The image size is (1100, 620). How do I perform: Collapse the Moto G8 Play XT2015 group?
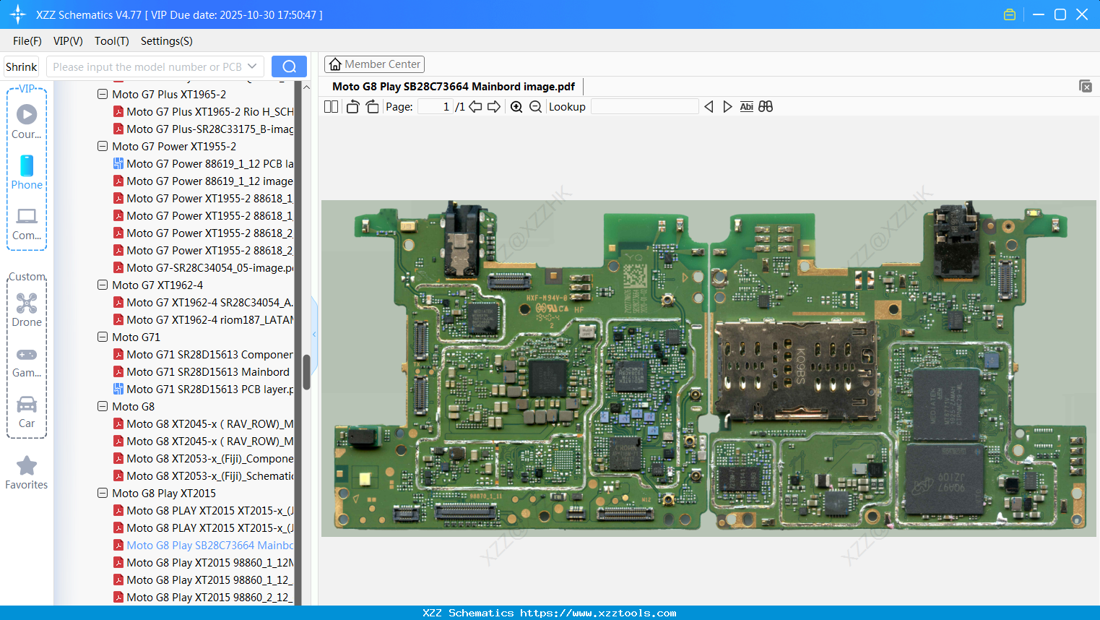pyautogui.click(x=102, y=493)
